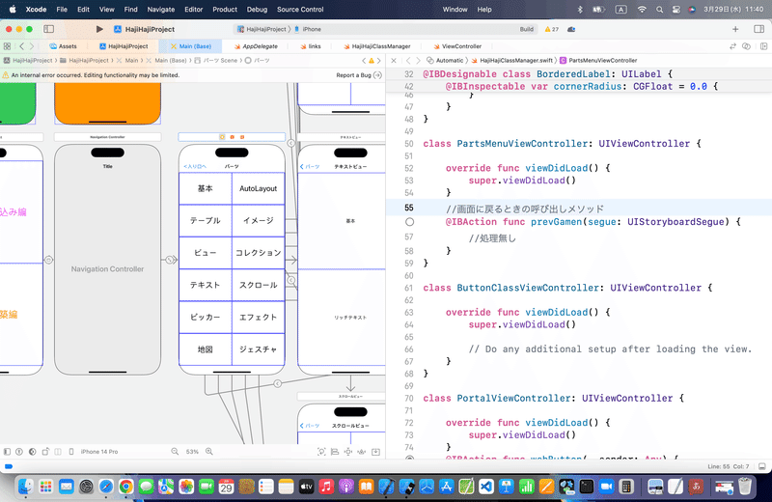Click the 基本 button in storyboard
This screenshot has width=772, height=502.
(x=206, y=188)
